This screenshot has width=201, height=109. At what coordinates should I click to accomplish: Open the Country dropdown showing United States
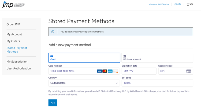point(84,83)
